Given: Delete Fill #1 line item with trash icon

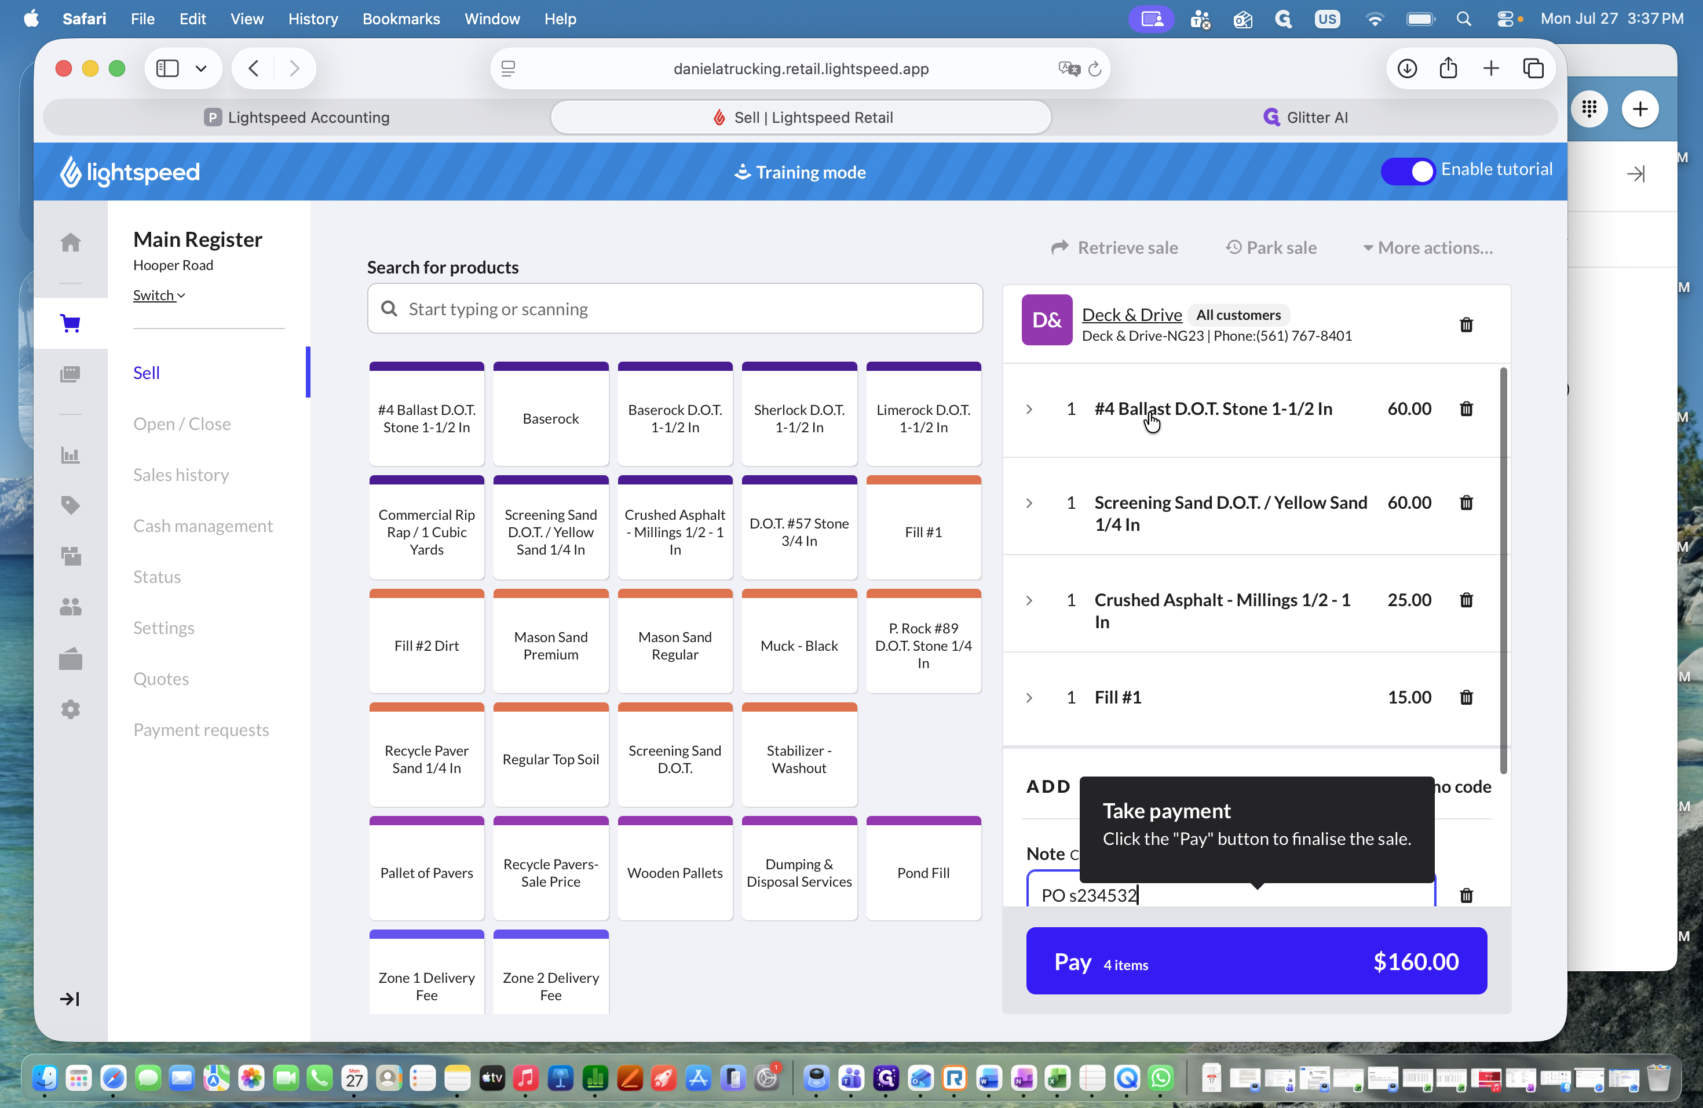Looking at the screenshot, I should coord(1466,697).
